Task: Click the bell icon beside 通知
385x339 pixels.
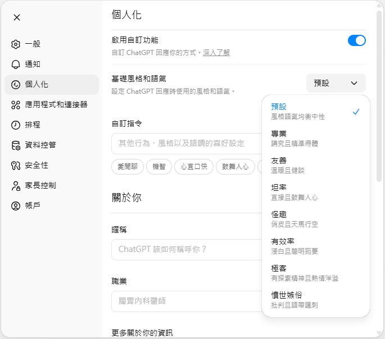Action: [x=16, y=64]
